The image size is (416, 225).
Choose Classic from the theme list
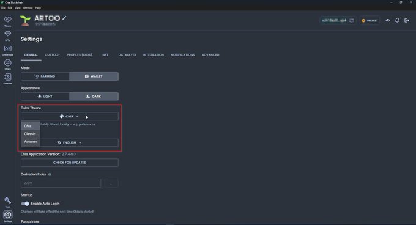tap(30, 134)
